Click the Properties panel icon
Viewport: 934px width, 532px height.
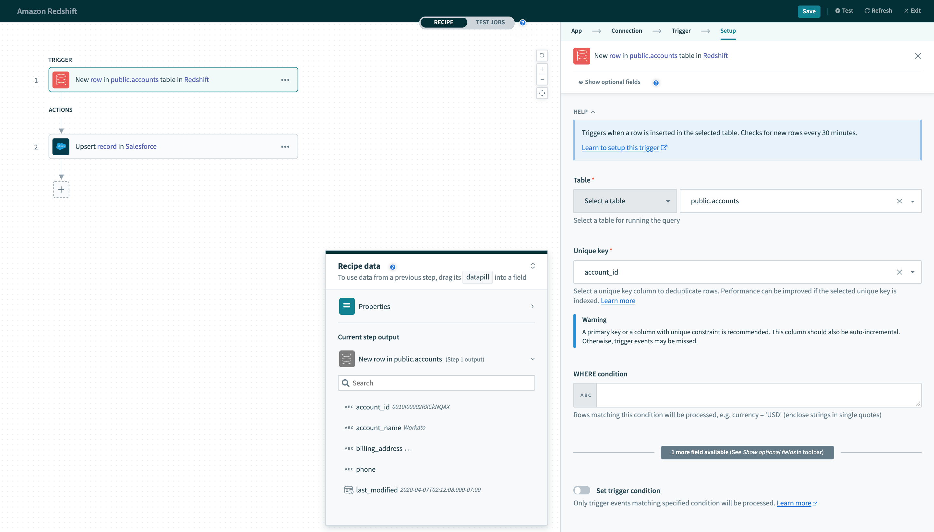[347, 306]
